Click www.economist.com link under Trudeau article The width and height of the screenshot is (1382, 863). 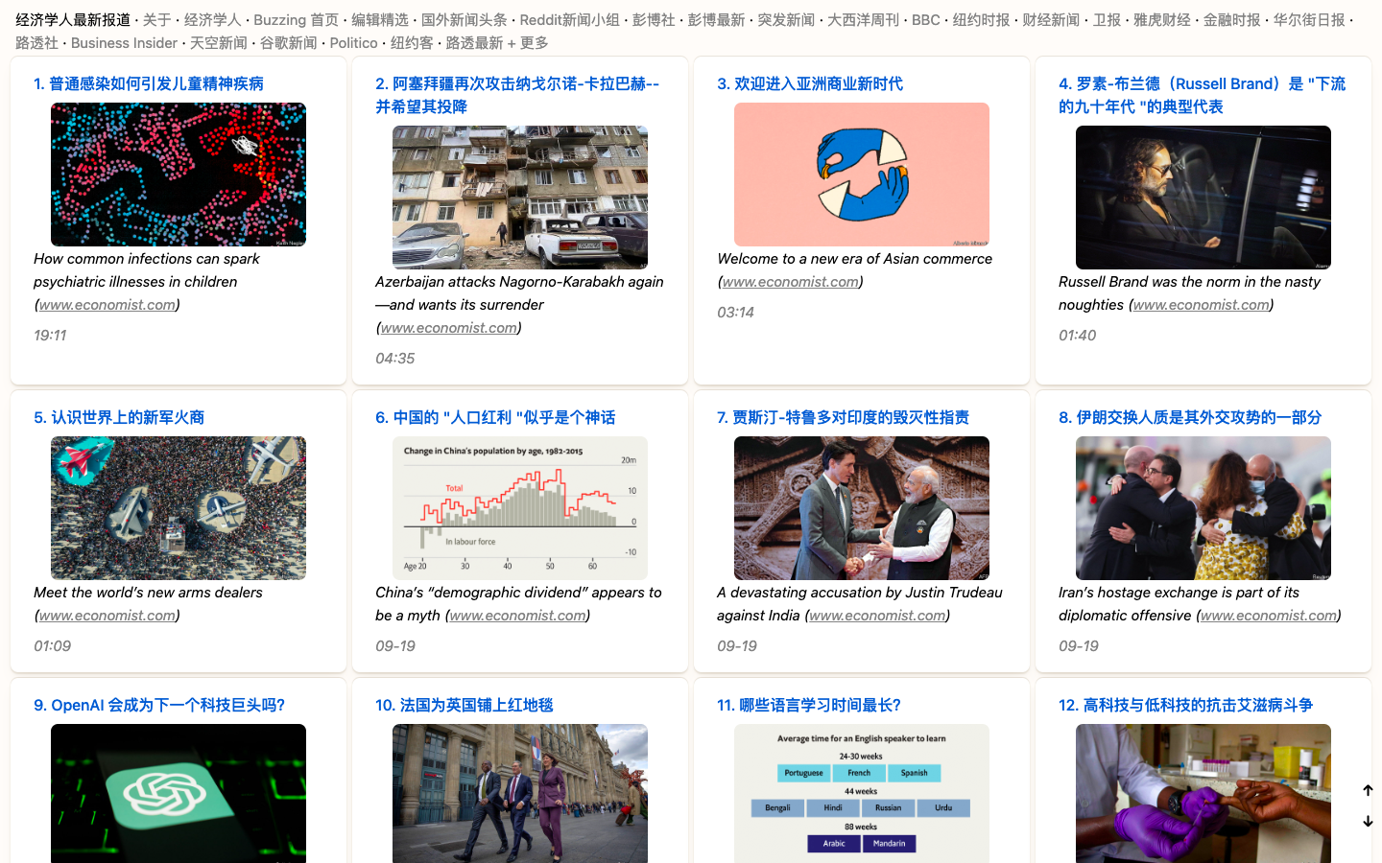point(877,616)
